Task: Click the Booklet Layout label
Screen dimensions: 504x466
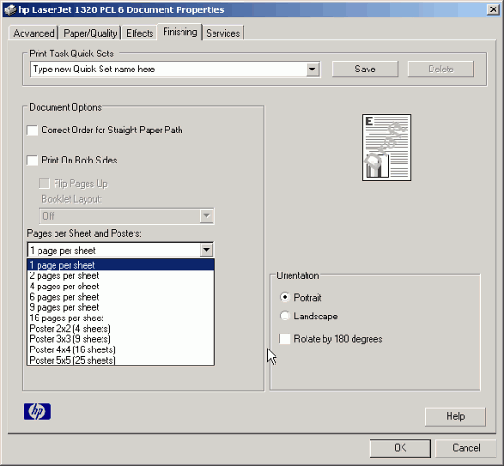Action: (x=71, y=199)
